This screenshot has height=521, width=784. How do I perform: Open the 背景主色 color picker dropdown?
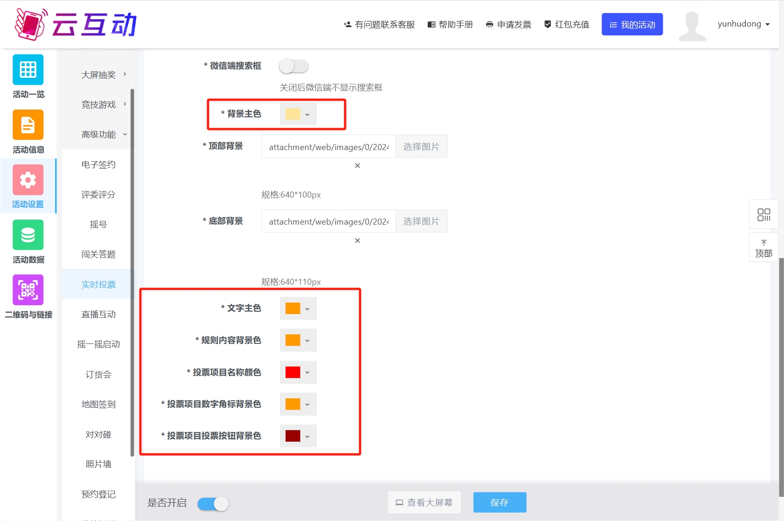[298, 114]
